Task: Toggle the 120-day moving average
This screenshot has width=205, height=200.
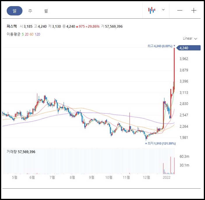Action: 37,34
